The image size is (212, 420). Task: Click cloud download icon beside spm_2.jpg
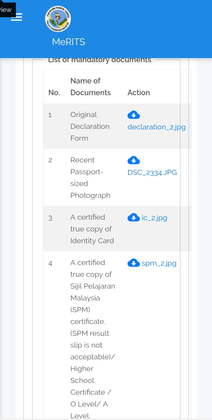click(x=134, y=263)
